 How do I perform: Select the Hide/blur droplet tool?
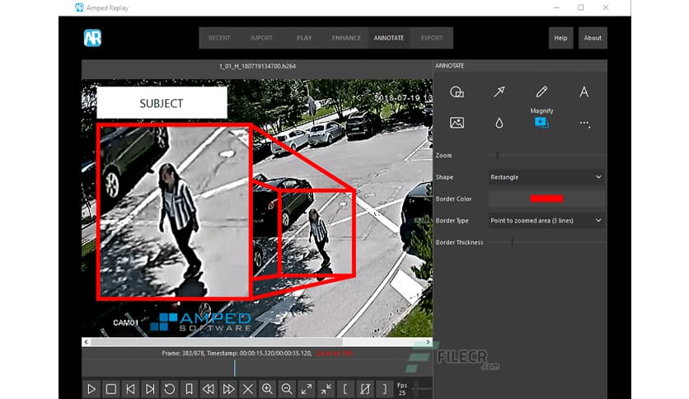(x=499, y=123)
